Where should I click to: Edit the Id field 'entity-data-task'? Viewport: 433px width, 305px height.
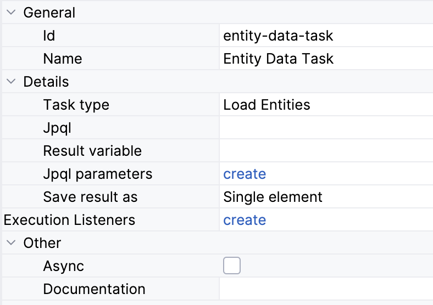pyautogui.click(x=278, y=36)
